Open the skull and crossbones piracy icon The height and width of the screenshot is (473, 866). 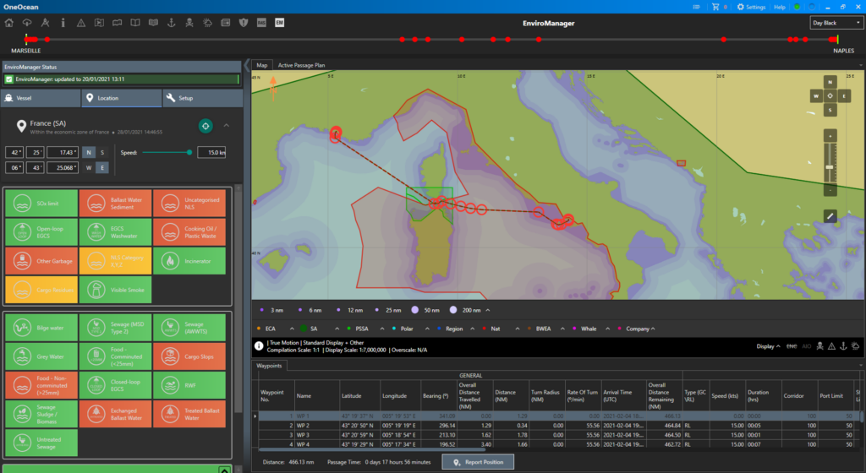(189, 23)
